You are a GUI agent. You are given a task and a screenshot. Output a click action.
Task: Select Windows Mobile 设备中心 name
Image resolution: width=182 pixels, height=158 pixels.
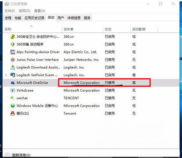(x=37, y=106)
